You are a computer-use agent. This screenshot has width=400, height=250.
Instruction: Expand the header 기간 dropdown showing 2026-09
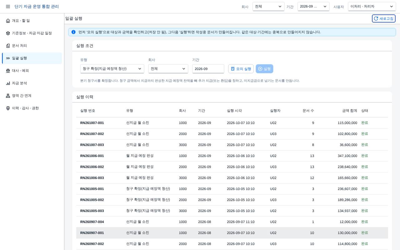[x=313, y=7]
